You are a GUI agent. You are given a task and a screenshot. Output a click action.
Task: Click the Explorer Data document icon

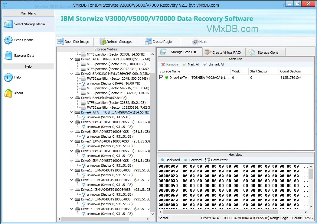tap(8, 56)
